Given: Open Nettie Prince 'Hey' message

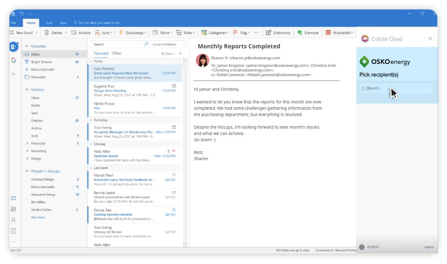Looking at the screenshot, I should coord(135,108).
